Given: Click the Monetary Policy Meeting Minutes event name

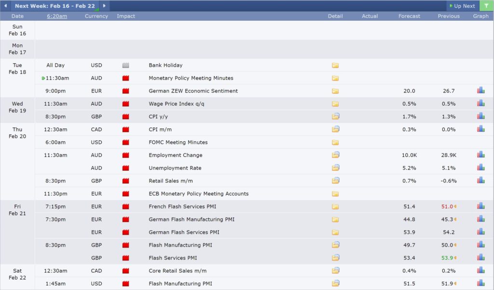Looking at the screenshot, I should tap(191, 78).
